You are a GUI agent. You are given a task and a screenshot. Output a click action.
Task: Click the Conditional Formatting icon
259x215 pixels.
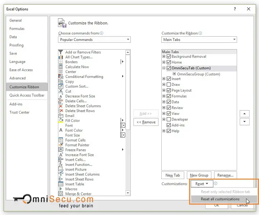point(61,76)
